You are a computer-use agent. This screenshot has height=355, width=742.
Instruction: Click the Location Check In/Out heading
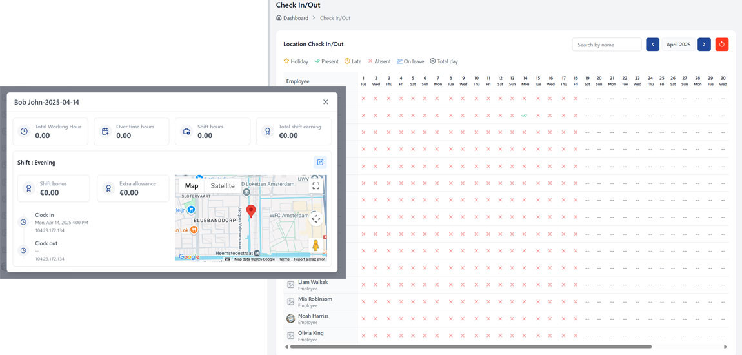[x=314, y=44]
